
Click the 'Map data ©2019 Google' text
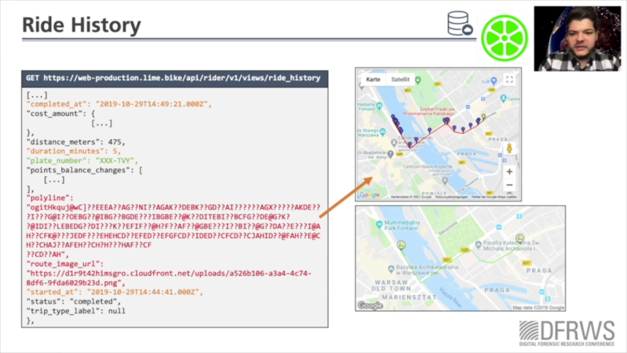point(538,308)
